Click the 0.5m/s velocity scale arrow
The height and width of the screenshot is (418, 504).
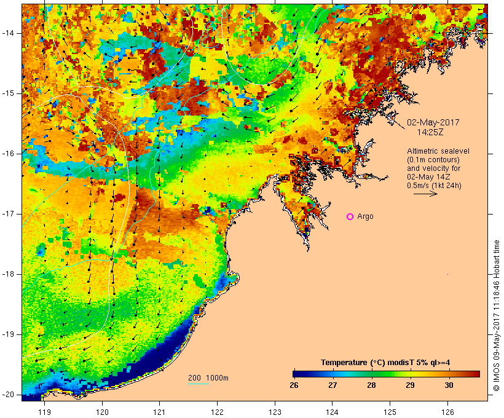425,194
